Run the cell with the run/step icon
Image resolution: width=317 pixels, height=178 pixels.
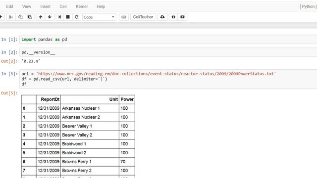[59, 17]
